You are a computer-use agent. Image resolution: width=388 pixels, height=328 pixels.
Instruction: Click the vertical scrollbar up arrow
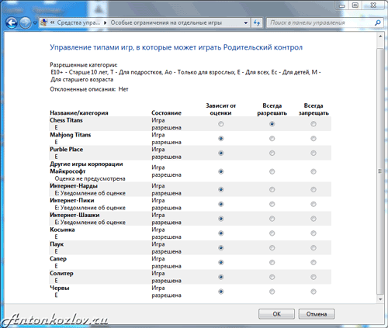tap(380, 36)
